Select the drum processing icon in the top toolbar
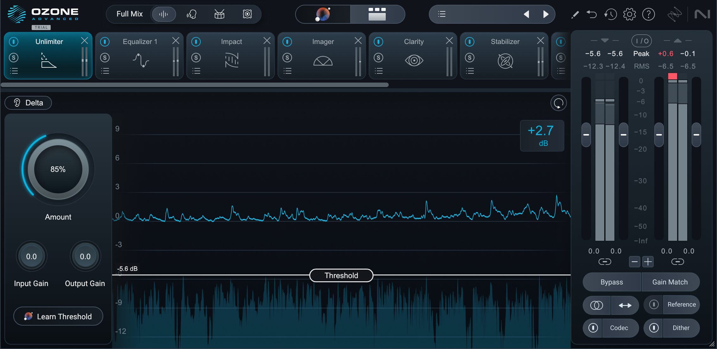717x349 pixels. tap(219, 14)
